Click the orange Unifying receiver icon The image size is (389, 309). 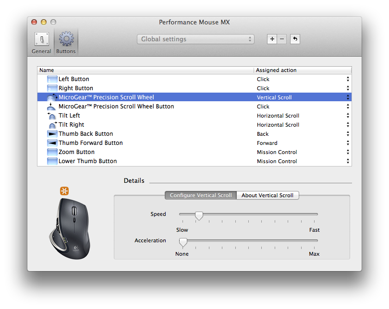64,191
